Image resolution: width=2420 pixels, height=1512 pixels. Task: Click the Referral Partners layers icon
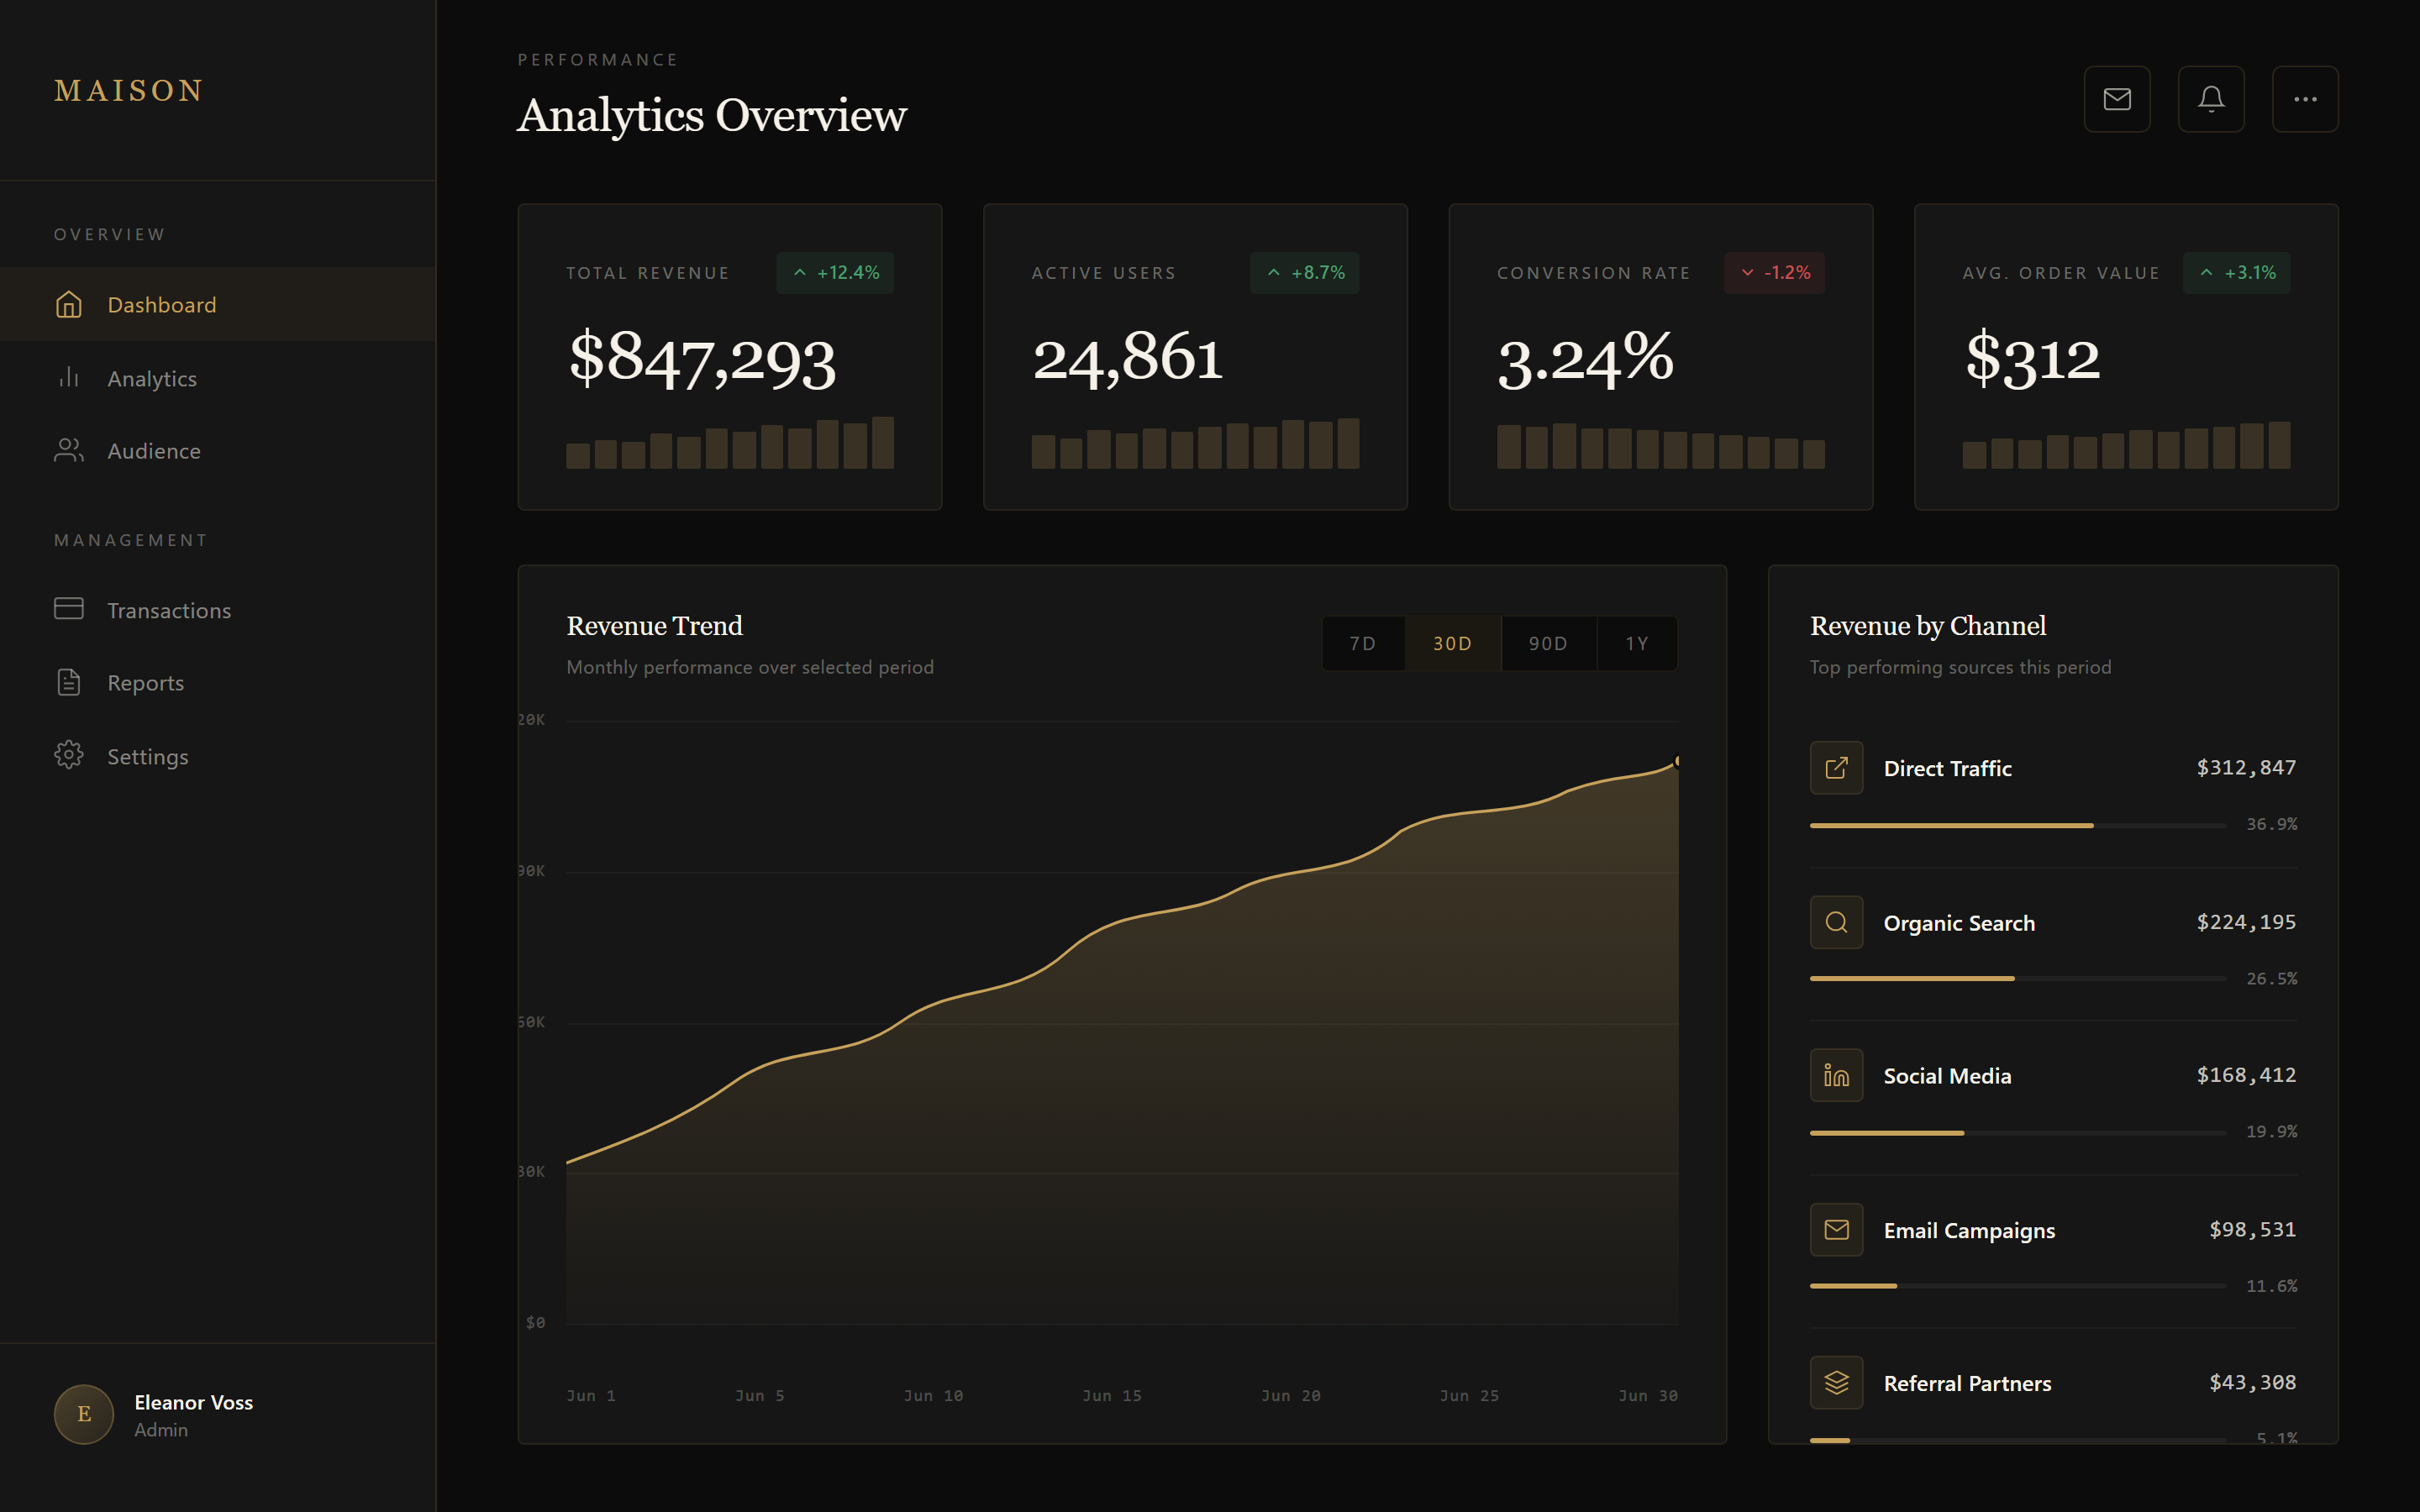point(1836,1382)
